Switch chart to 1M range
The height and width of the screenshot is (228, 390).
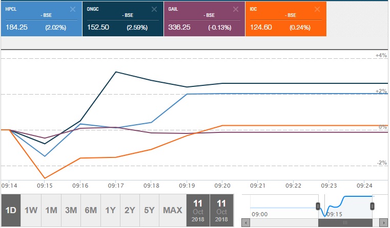click(x=51, y=210)
